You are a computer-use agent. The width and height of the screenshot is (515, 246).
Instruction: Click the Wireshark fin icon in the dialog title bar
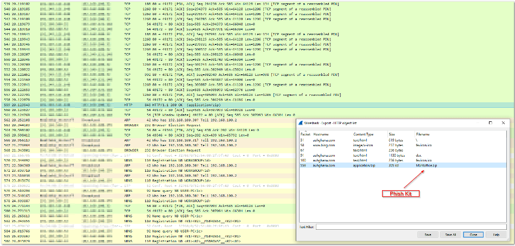(x=301, y=122)
